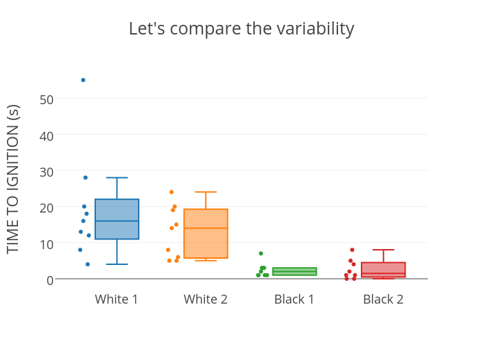
Task: Click the "Black 1" x-axis label
Action: pyautogui.click(x=295, y=299)
